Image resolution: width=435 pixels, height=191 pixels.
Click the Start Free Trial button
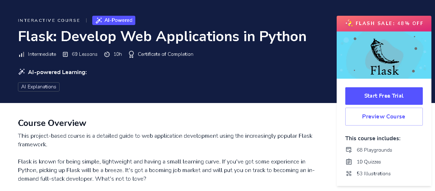384,96
